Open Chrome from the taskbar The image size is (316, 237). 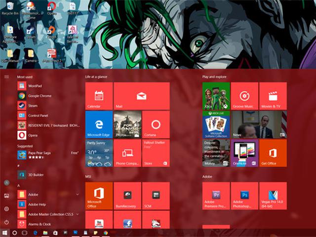tap(106, 233)
